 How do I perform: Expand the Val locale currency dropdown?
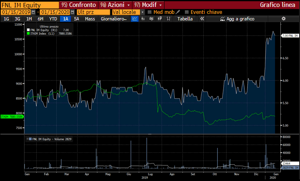[142, 12]
